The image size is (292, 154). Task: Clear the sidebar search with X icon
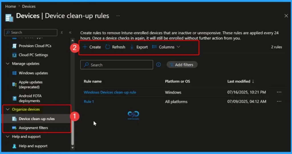click(62, 32)
